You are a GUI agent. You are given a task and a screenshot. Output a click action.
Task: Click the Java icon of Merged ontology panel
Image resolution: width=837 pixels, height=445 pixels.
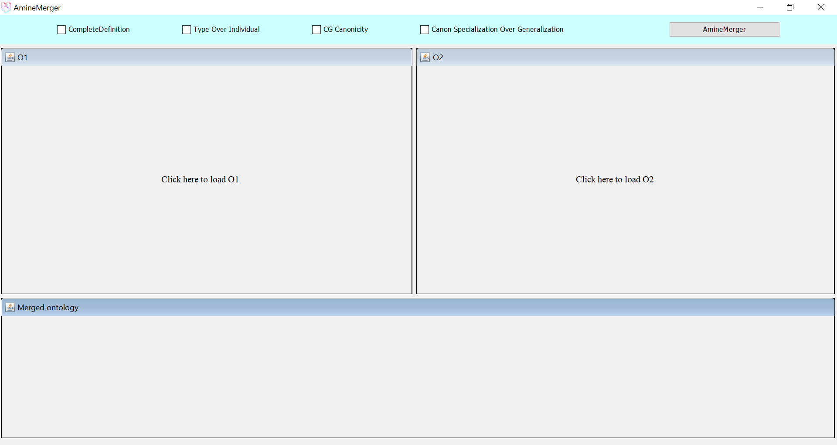click(10, 307)
